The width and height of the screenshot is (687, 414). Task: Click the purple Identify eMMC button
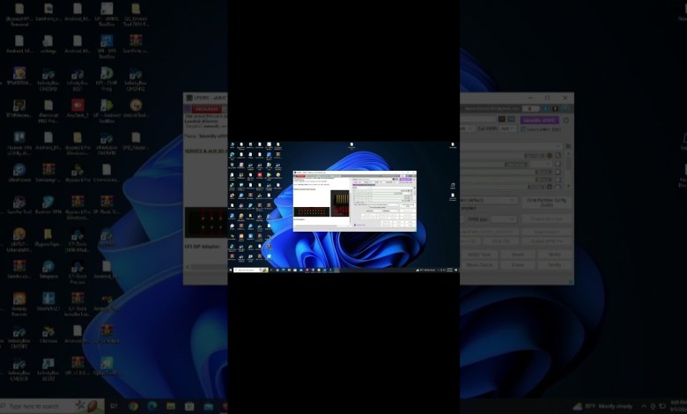(x=539, y=120)
